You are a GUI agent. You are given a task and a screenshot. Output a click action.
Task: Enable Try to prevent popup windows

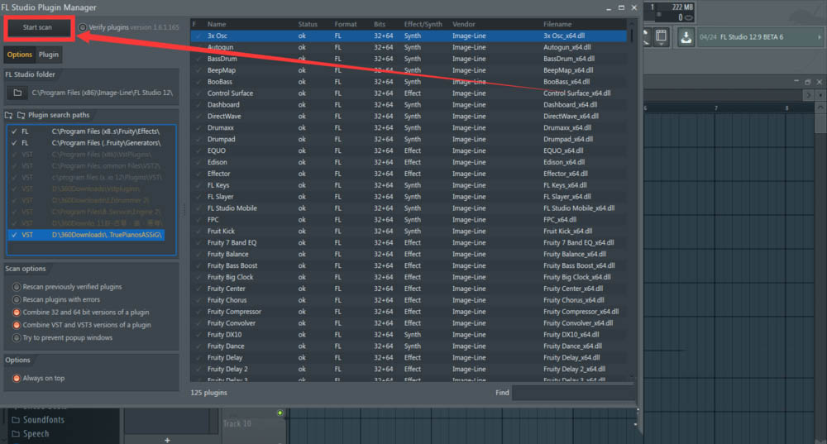point(17,337)
